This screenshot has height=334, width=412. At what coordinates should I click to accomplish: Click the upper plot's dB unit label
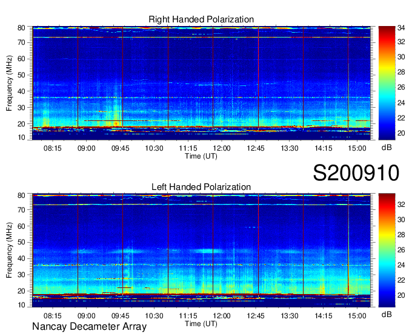pos(387,148)
